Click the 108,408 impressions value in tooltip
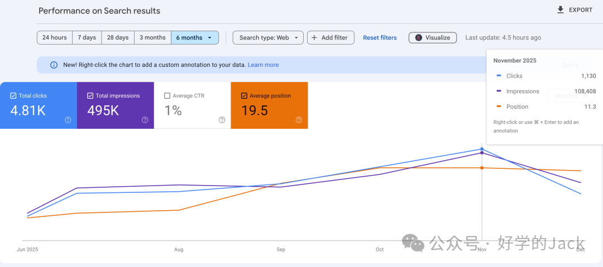The image size is (603, 267). [x=584, y=91]
